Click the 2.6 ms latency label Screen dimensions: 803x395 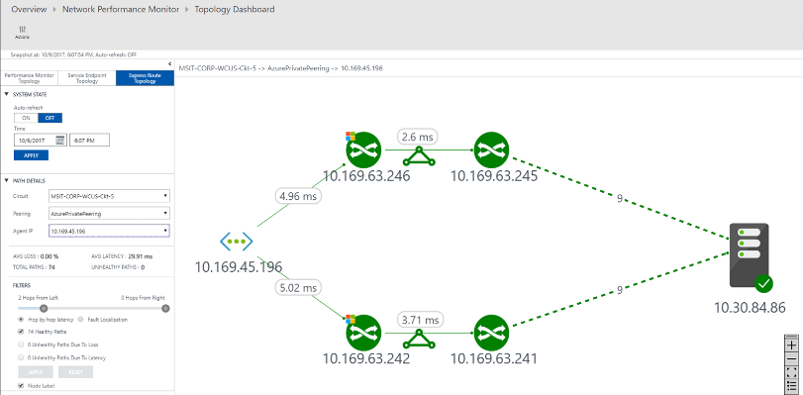(x=418, y=137)
